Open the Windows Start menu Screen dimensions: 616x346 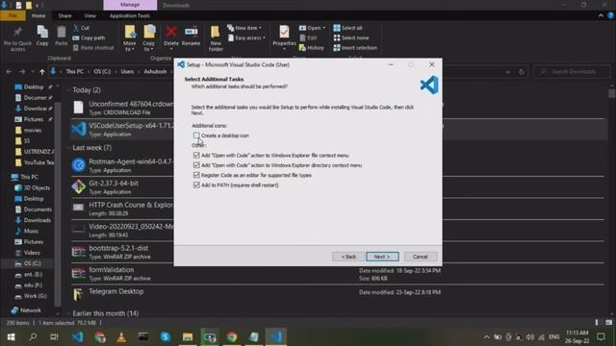(11, 336)
